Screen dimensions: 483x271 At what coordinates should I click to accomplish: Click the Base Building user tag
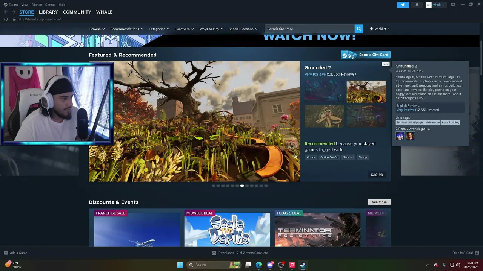451,122
